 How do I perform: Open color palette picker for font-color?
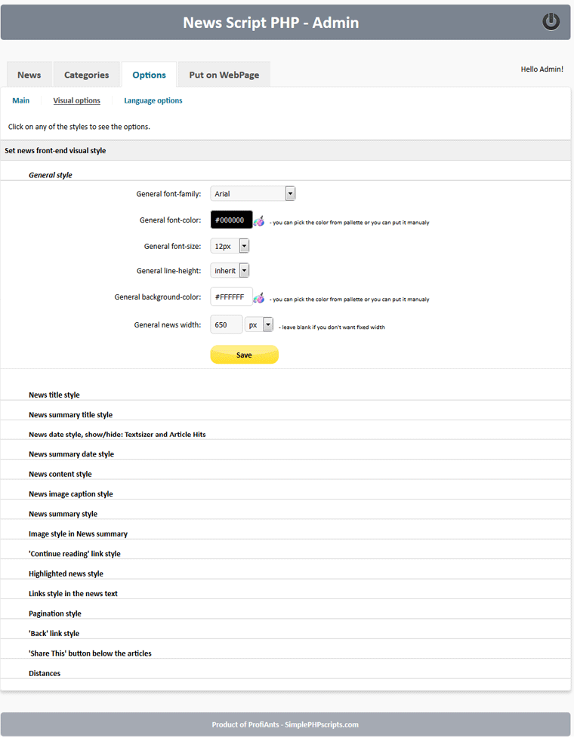tap(259, 220)
